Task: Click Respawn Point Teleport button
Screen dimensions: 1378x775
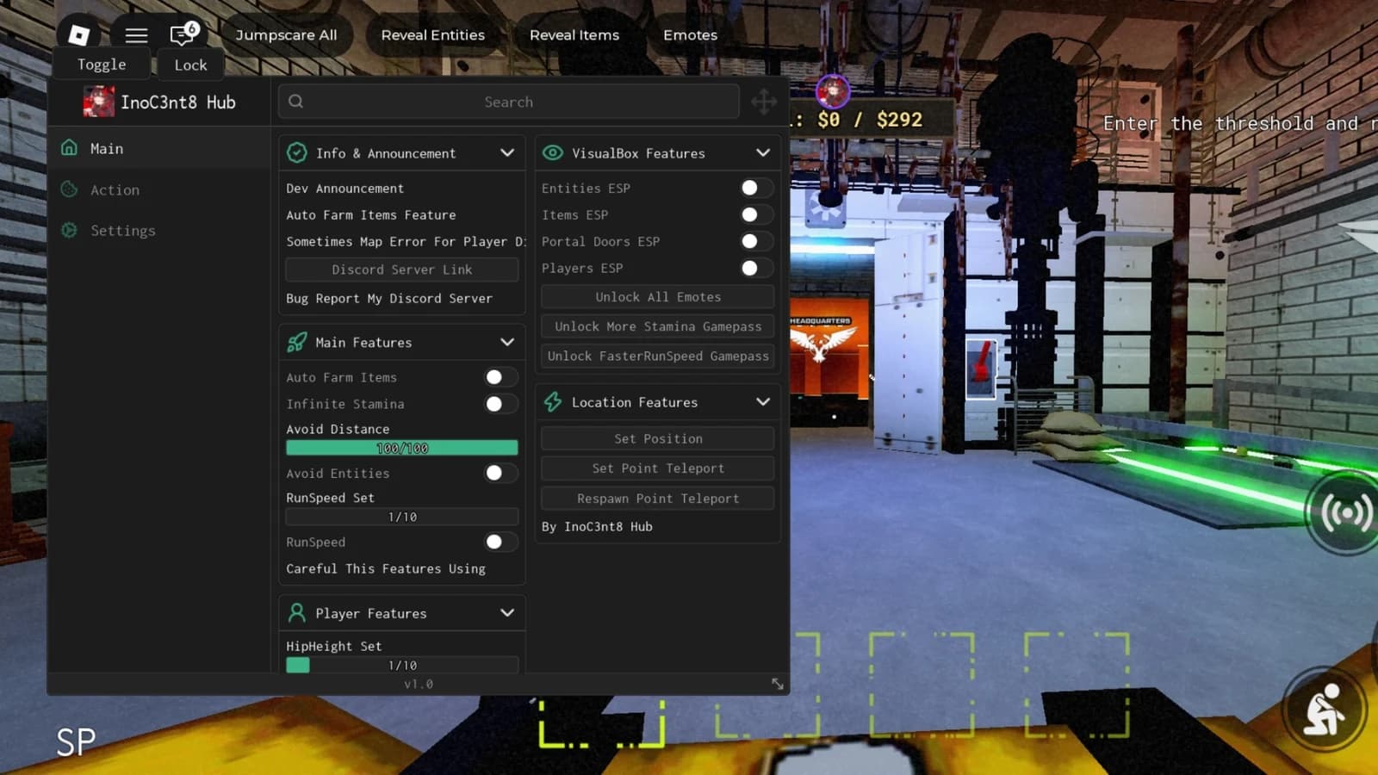Action: [658, 499]
